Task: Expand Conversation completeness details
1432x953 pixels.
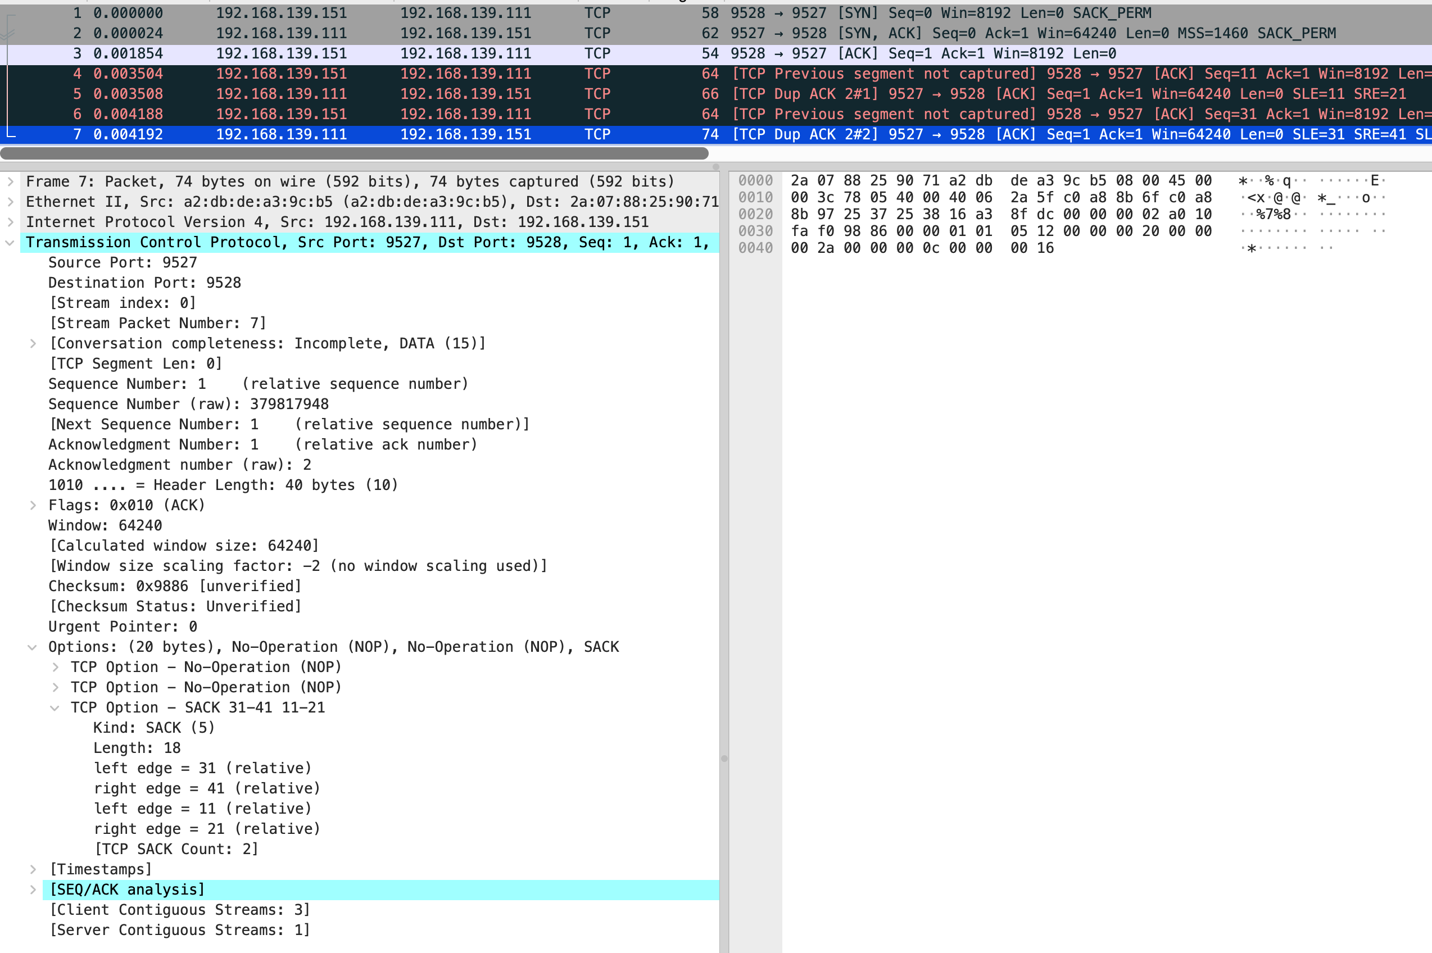Action: pyautogui.click(x=33, y=343)
